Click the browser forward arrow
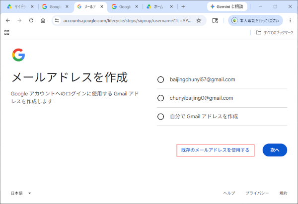Screen dimensions: 298x204 point(19,20)
